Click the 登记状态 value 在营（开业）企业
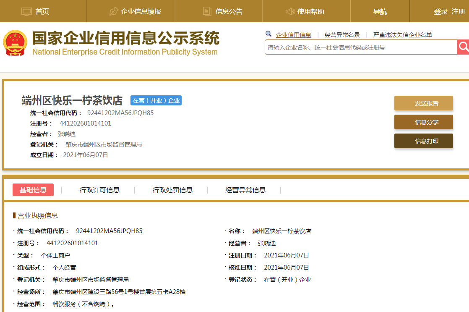469x312 pixels. click(287, 280)
